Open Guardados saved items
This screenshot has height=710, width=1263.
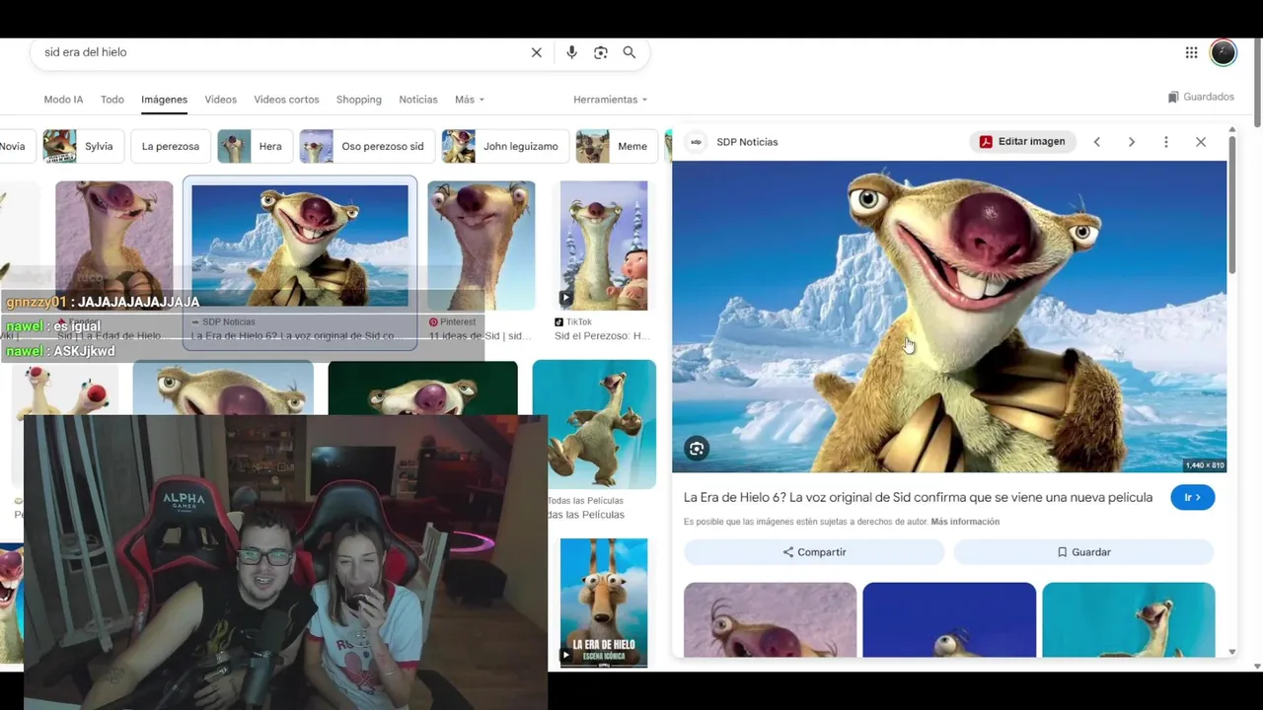(1201, 97)
